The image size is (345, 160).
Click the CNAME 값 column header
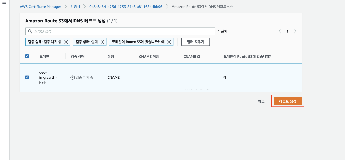tap(191, 56)
